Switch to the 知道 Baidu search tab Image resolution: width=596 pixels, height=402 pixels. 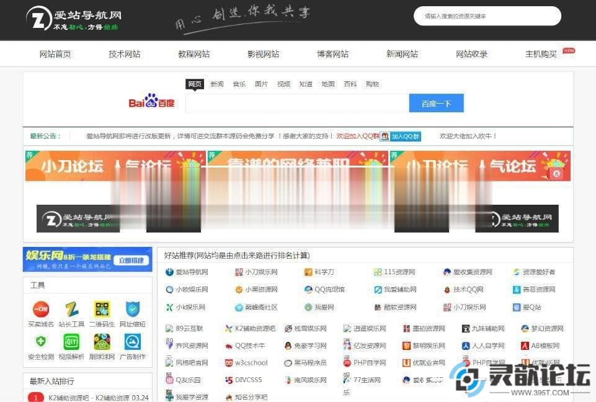pos(306,84)
